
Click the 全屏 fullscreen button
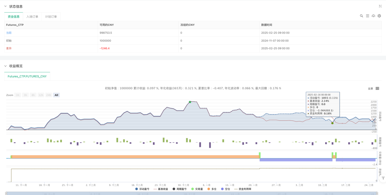click(370, 88)
